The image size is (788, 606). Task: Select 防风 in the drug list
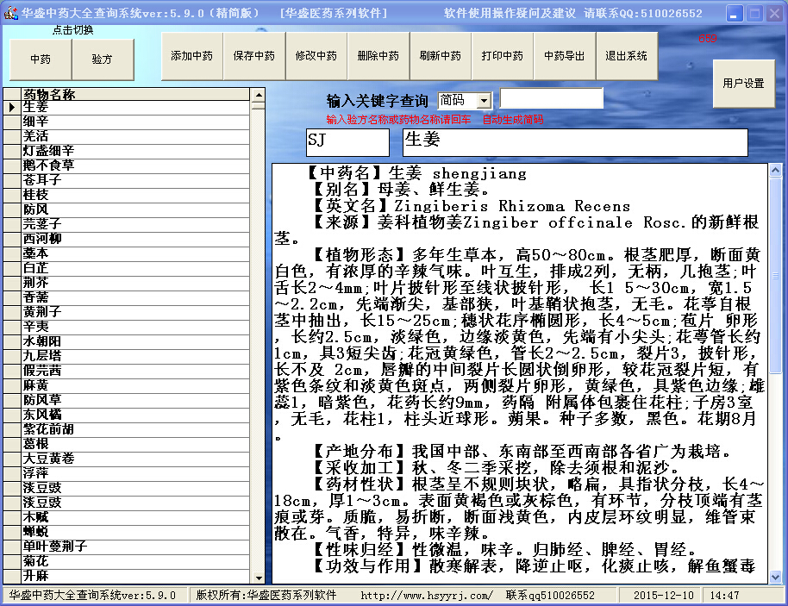click(x=135, y=209)
